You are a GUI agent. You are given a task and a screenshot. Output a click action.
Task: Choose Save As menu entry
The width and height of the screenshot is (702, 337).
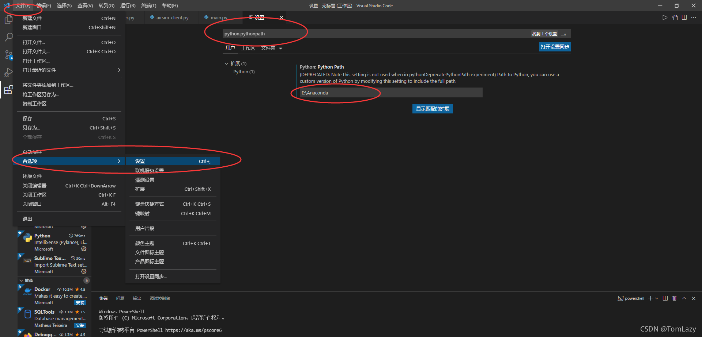point(69,128)
